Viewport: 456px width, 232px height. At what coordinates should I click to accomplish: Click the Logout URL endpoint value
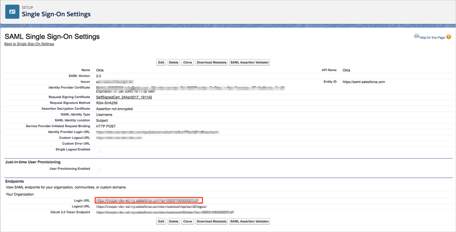151,207
